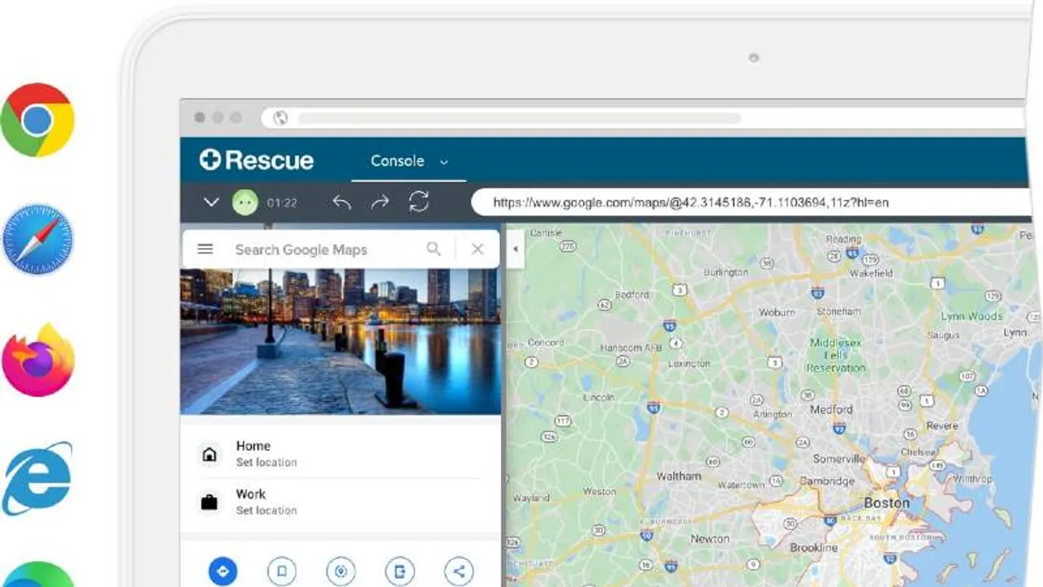
Task: Click the Boston waterfront photo
Action: point(341,341)
